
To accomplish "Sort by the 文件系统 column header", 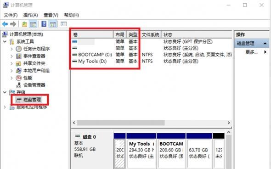I will [150, 34].
